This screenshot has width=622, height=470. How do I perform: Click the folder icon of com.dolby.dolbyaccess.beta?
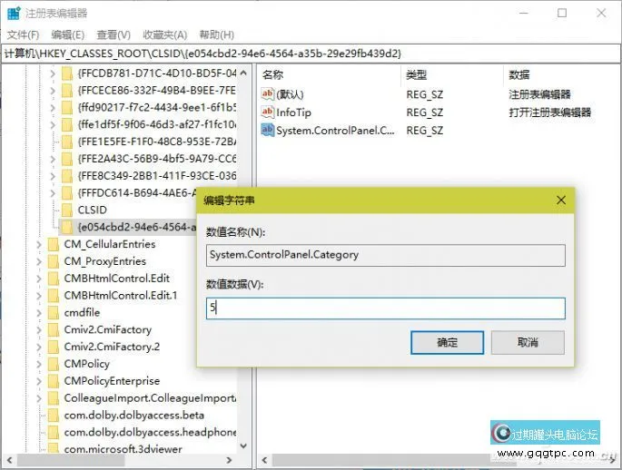tap(54, 415)
